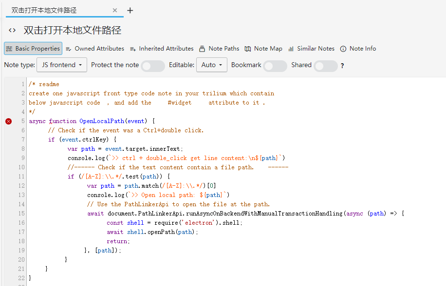
Task: Toggle the Protect the note switch
Action: [x=153, y=66]
